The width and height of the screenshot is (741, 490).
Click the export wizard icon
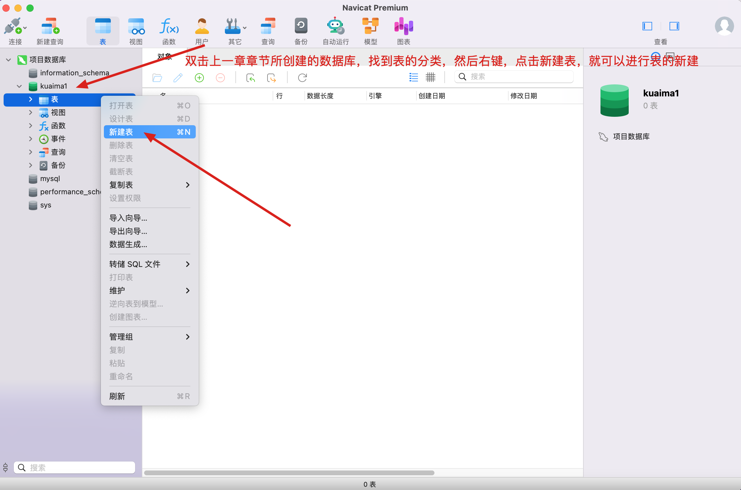(271, 77)
